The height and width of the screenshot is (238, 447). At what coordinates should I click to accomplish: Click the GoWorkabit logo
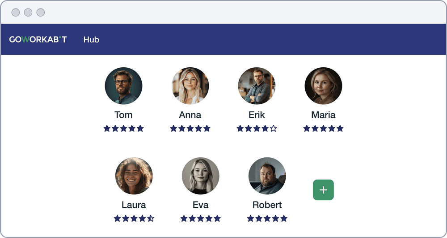tap(38, 40)
